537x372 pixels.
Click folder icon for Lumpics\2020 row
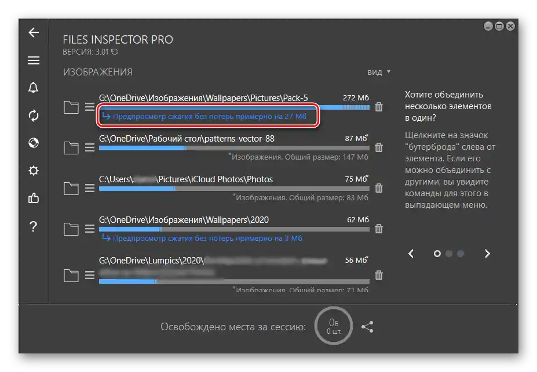pos(71,275)
